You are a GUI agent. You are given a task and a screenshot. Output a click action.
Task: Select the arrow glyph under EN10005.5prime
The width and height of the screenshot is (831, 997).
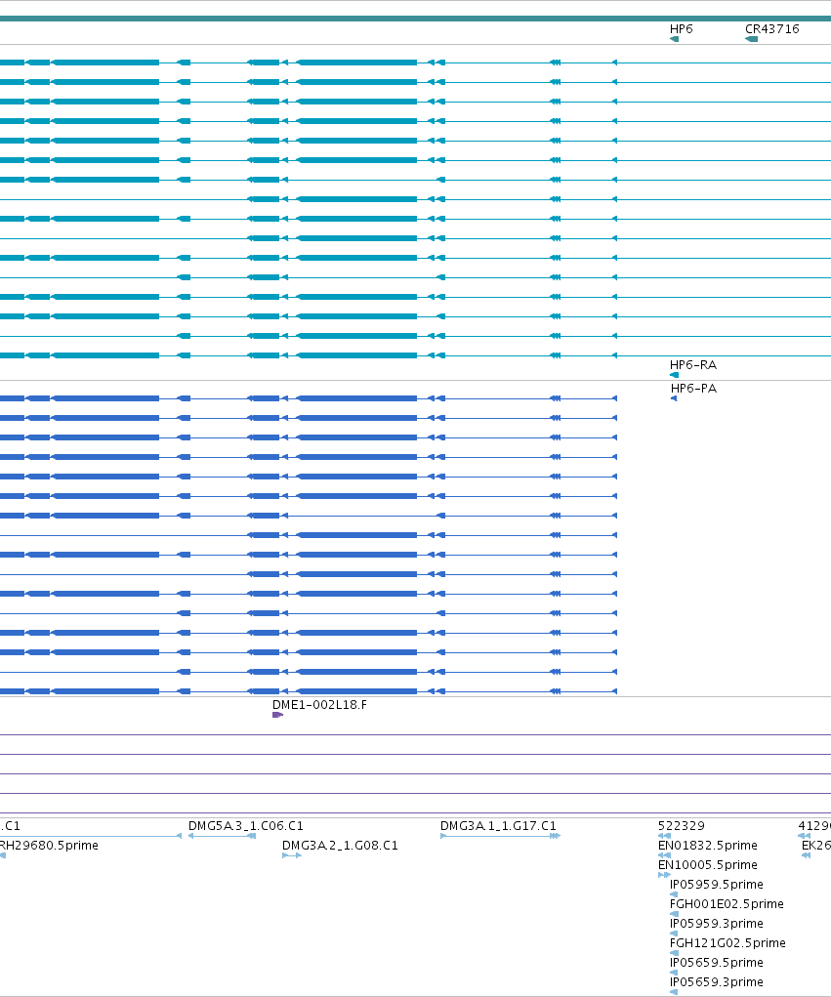click(664, 875)
